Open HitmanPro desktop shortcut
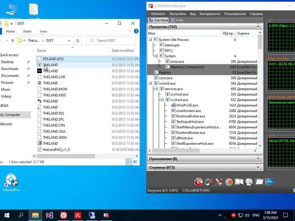Image resolution: width=295 pixels, height=221 pixels. point(11,182)
